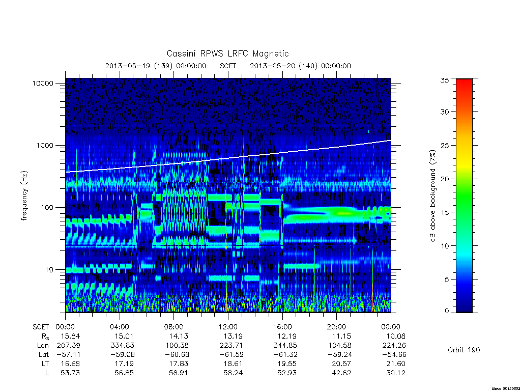Select the end date '2013-05-20 (140) 00:00:00'

click(300, 66)
